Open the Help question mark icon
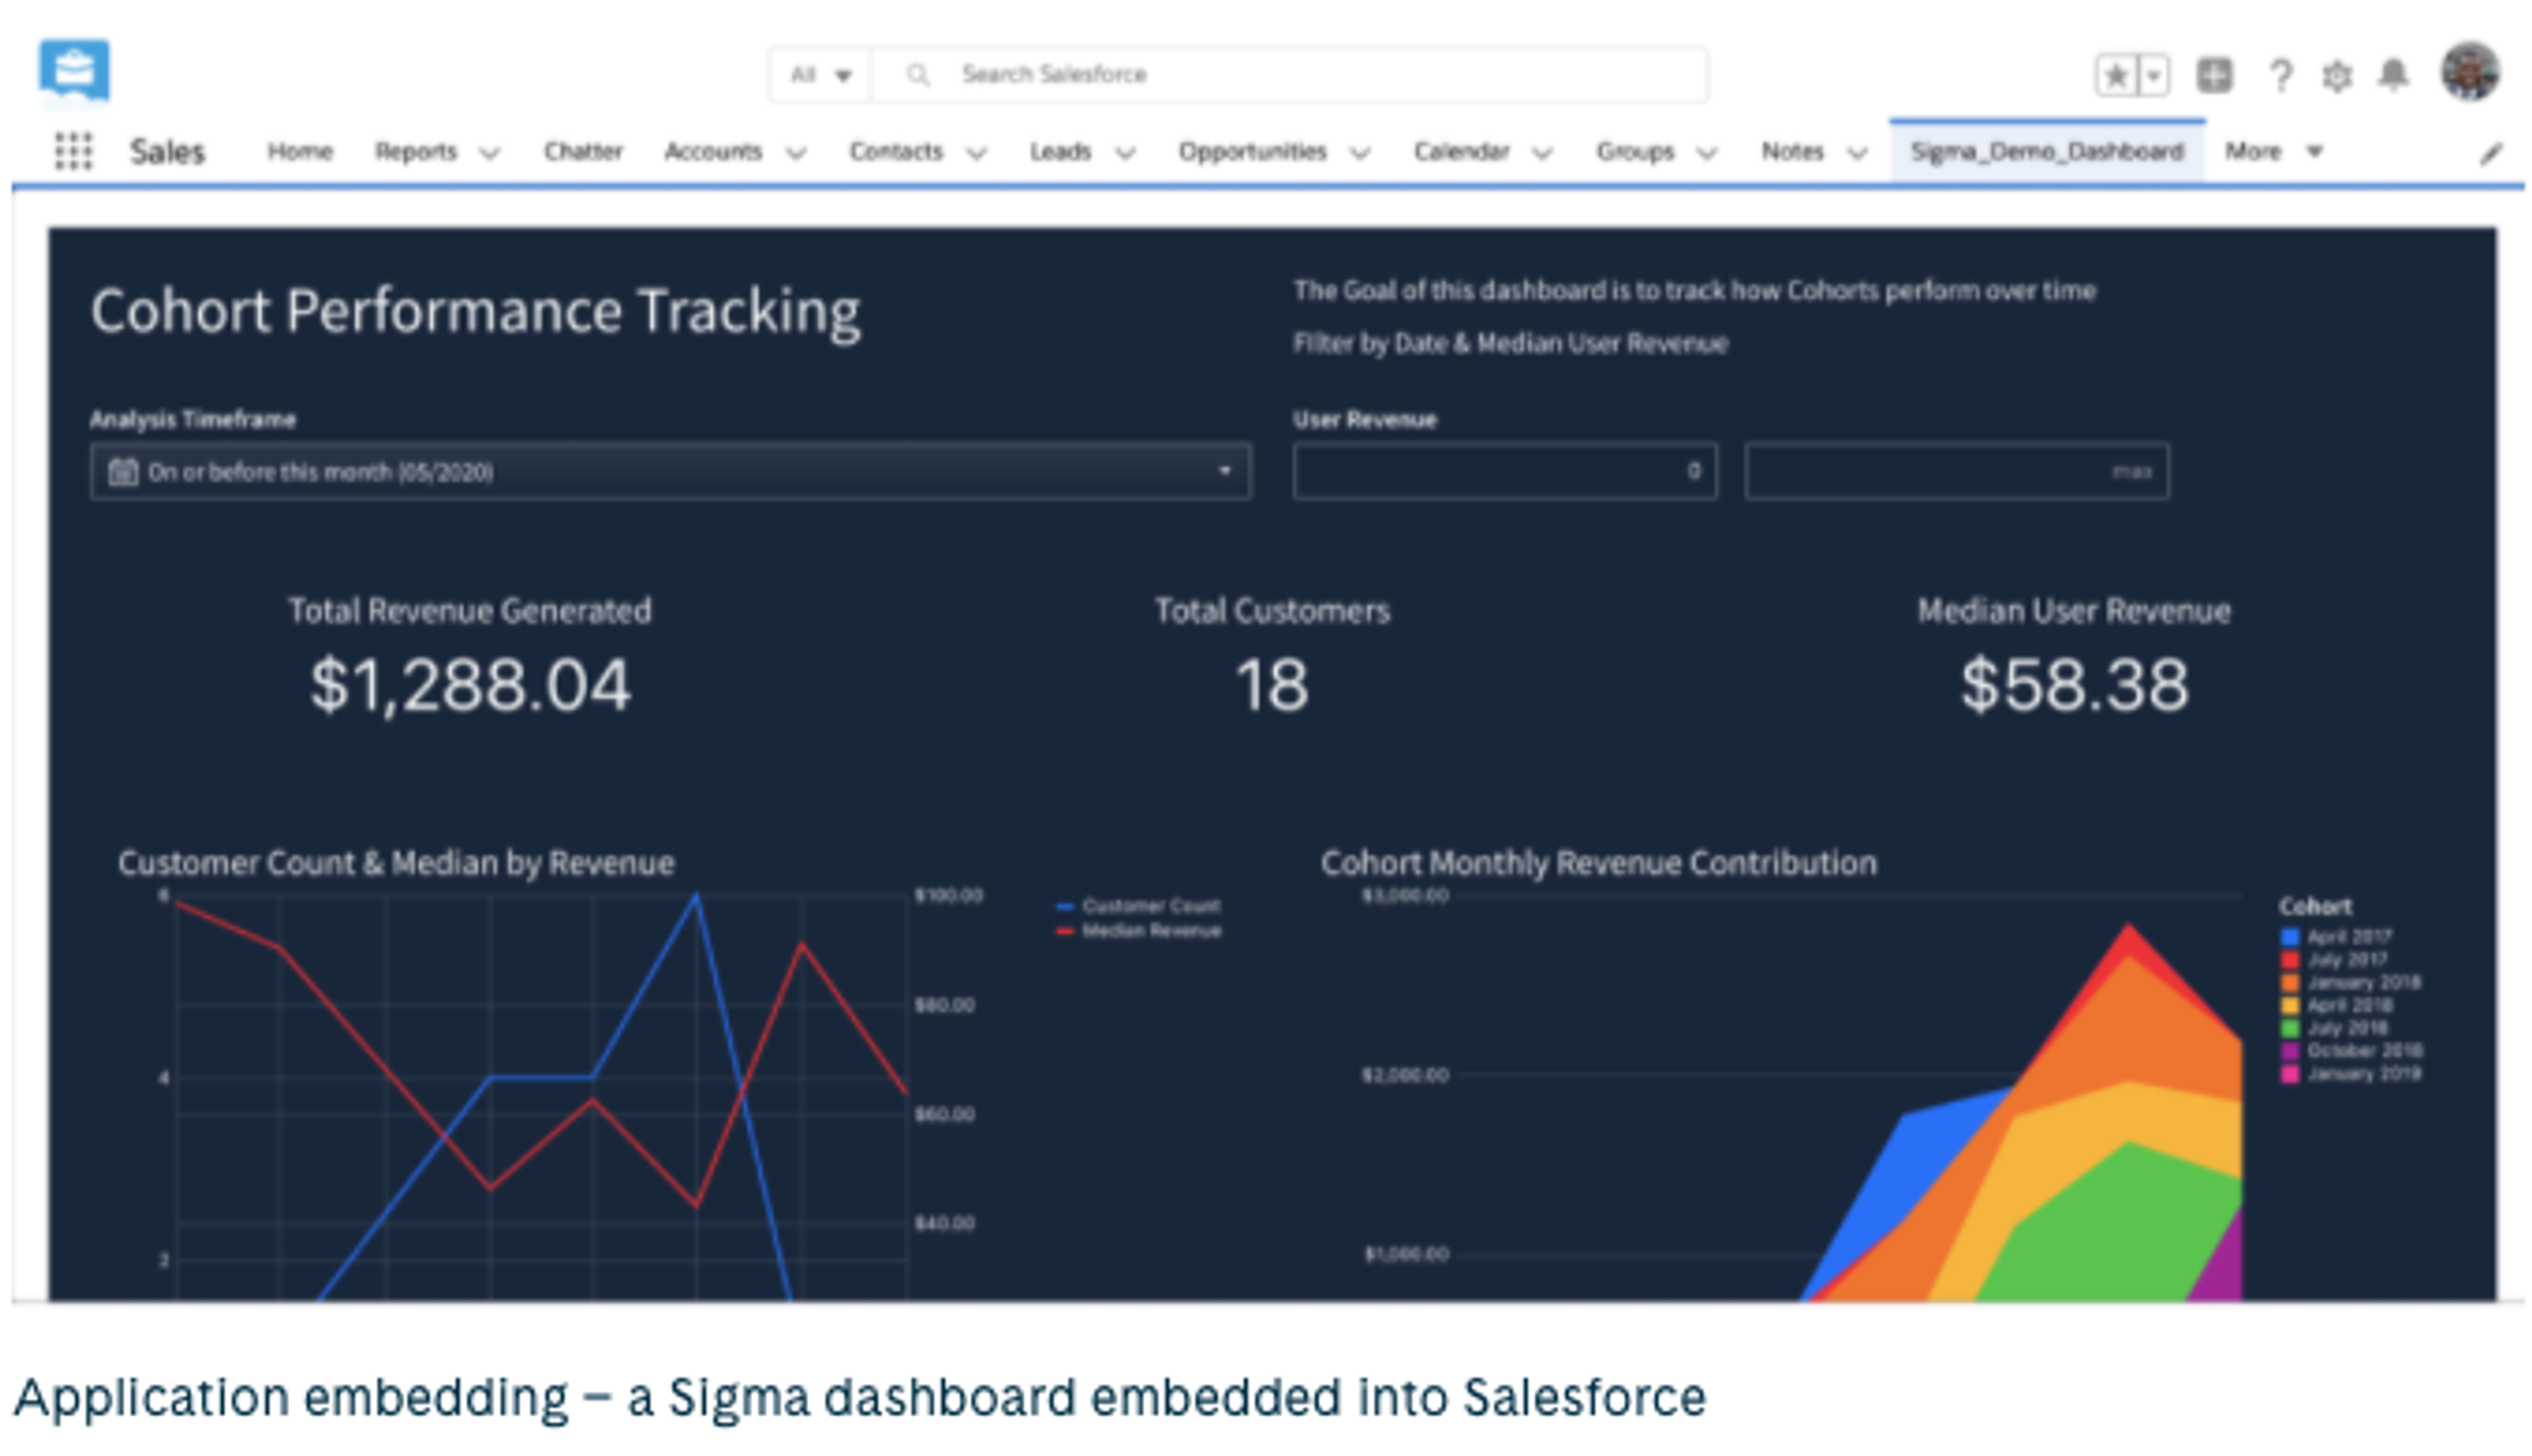 [2280, 75]
